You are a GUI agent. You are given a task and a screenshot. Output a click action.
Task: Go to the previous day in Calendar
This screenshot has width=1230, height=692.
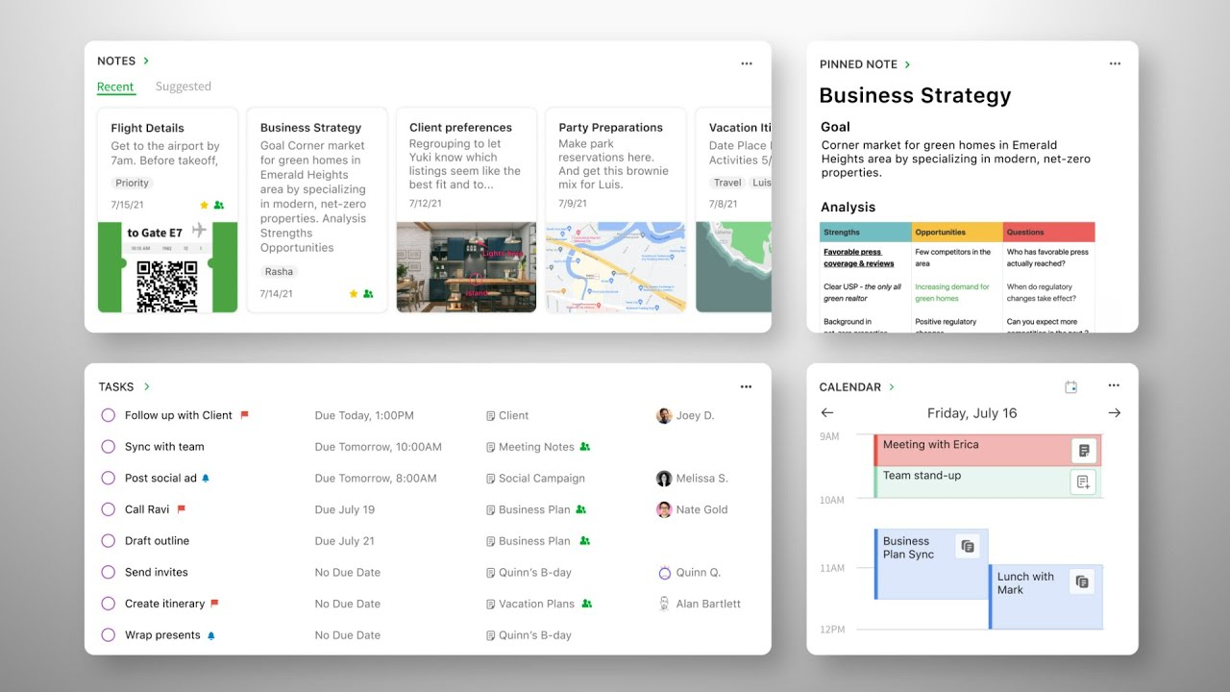827,413
